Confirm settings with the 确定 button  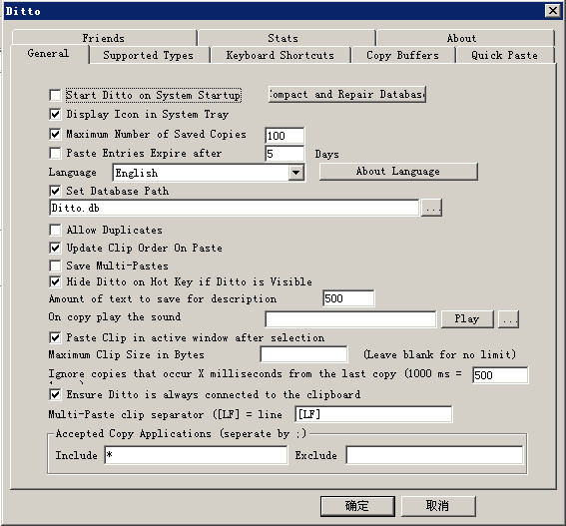pos(357,506)
